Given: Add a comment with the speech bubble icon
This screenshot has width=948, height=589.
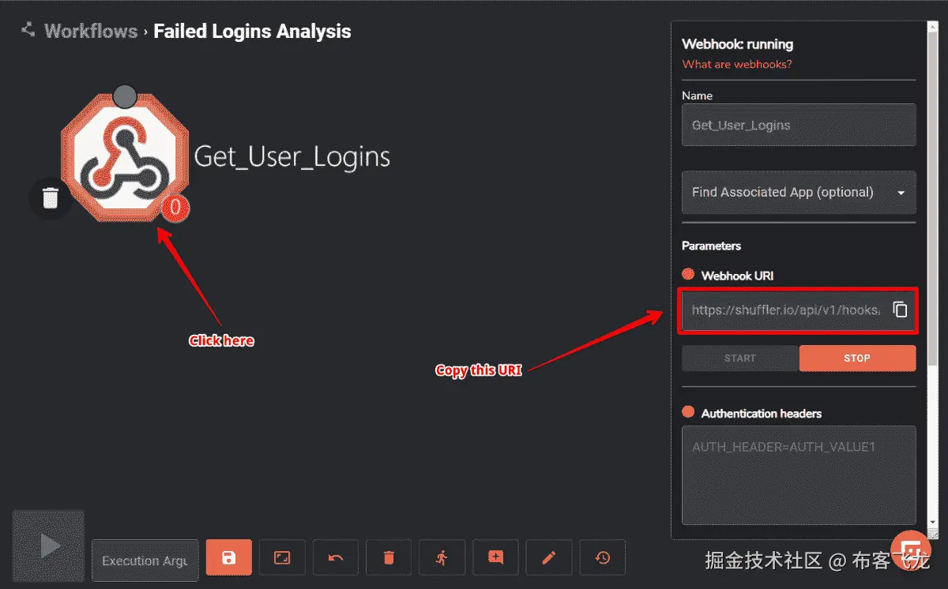Looking at the screenshot, I should (495, 557).
